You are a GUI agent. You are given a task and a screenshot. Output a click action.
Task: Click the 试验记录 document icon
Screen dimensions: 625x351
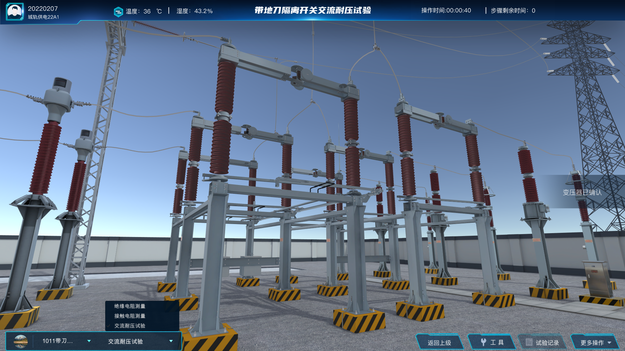(x=528, y=342)
